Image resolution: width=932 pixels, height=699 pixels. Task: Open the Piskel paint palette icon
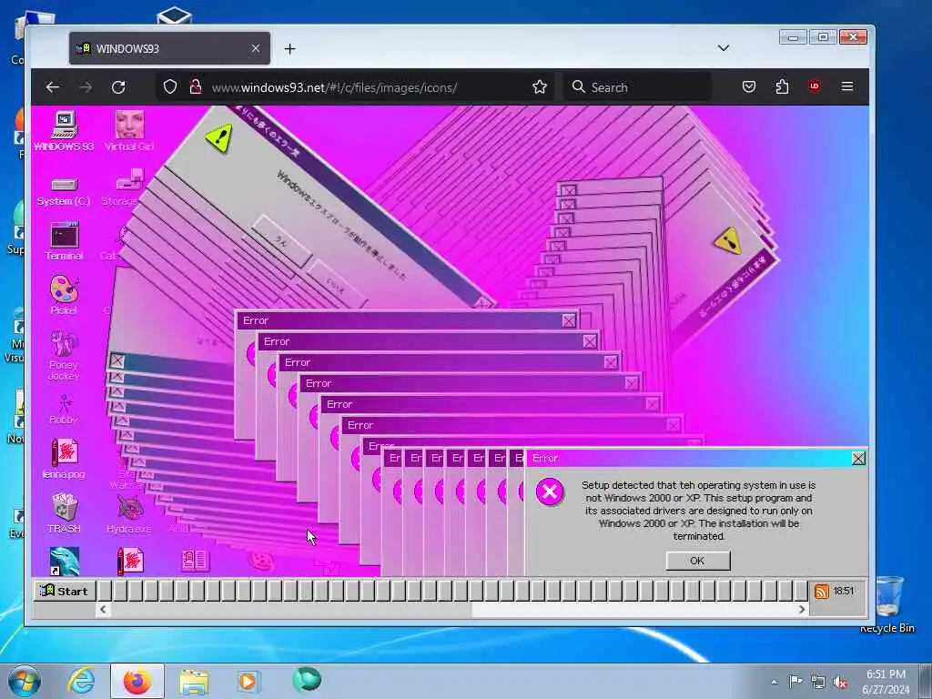[64, 295]
